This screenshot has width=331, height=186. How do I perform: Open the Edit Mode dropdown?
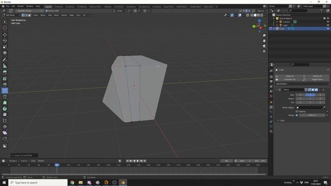pos(11,15)
